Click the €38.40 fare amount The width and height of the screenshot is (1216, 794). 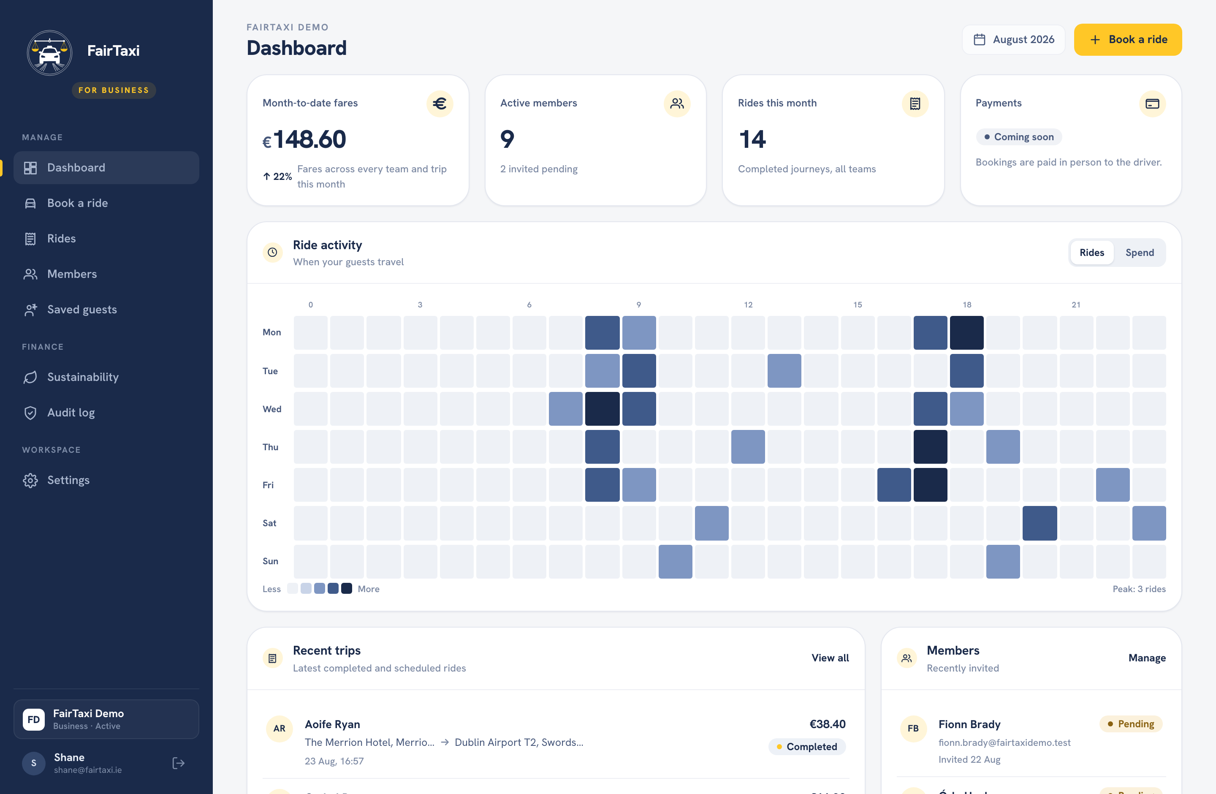tap(827, 724)
